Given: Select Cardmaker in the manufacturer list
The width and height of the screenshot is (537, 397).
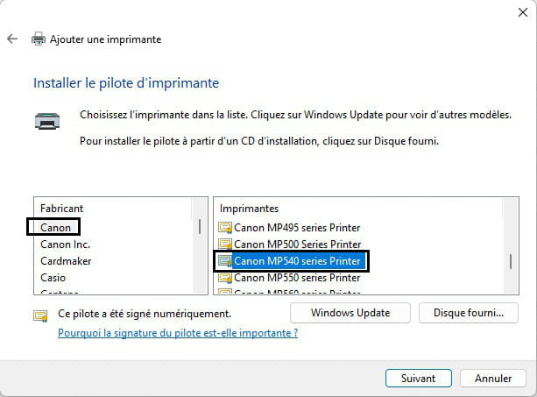Looking at the screenshot, I should pyautogui.click(x=66, y=261).
